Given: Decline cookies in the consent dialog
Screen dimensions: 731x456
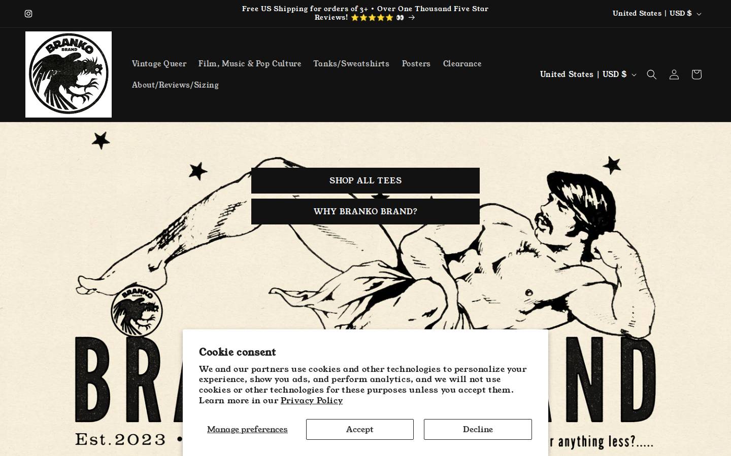Looking at the screenshot, I should click(x=478, y=429).
